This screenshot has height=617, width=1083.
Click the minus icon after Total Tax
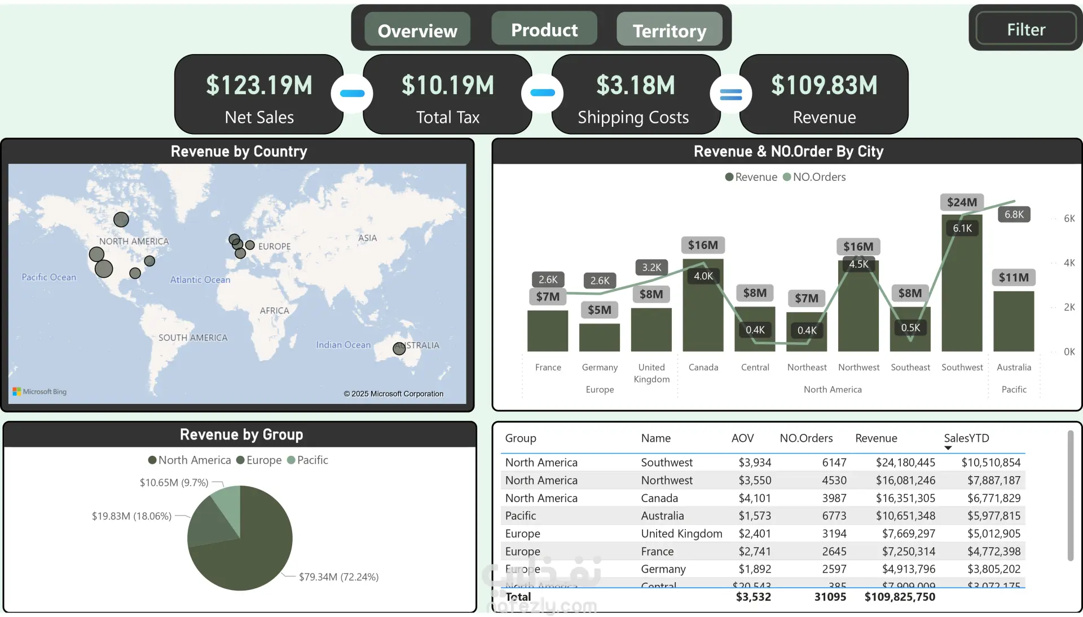pos(543,93)
